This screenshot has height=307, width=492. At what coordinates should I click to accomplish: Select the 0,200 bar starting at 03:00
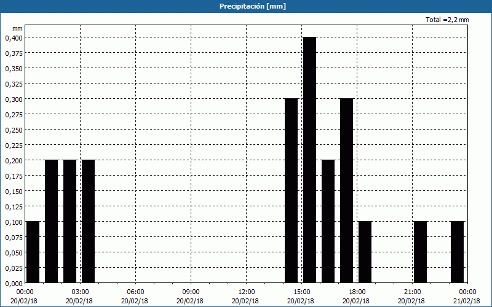pyautogui.click(x=88, y=221)
